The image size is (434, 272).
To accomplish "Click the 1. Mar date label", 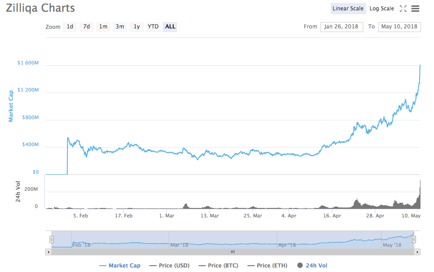I will [x=167, y=216].
